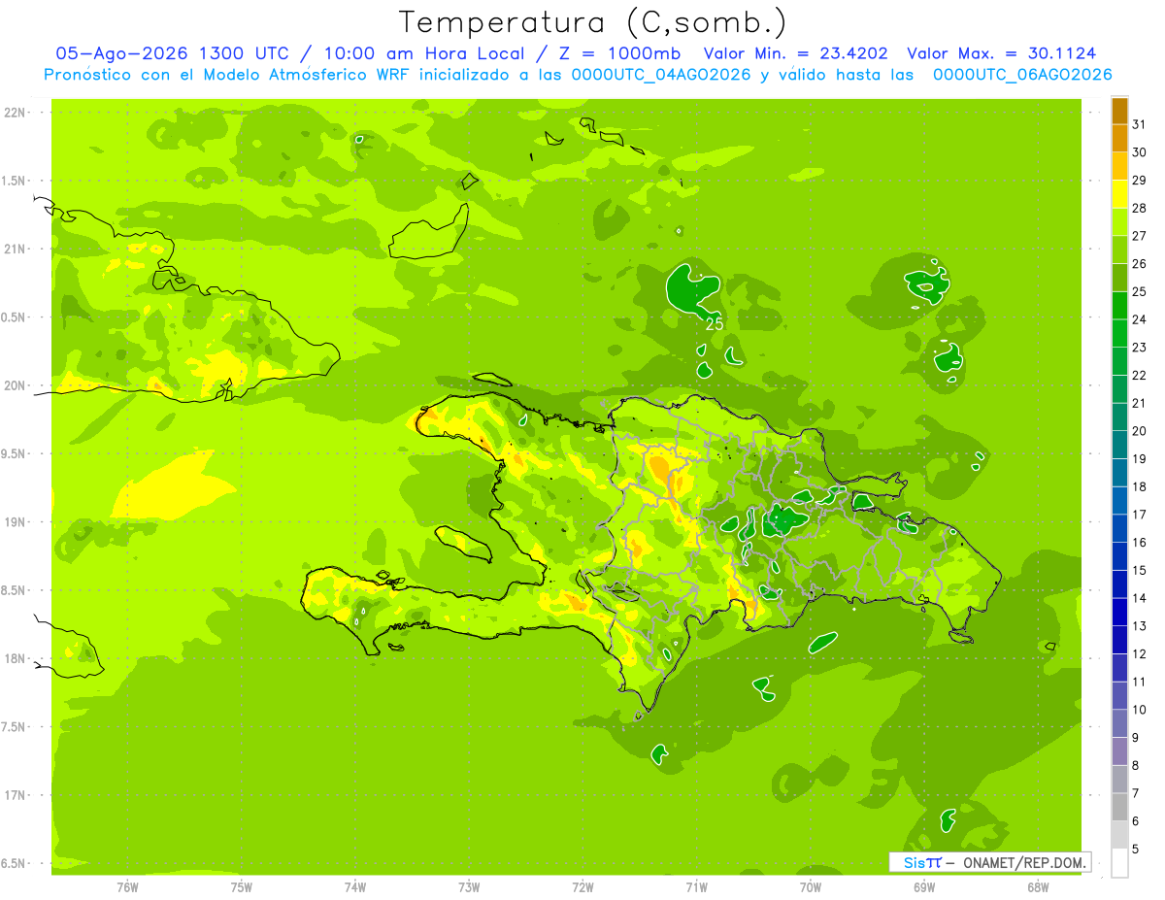Screen dimensions: 1165x900
Task: Click the "20N" latitude label
Action: pos(16,385)
